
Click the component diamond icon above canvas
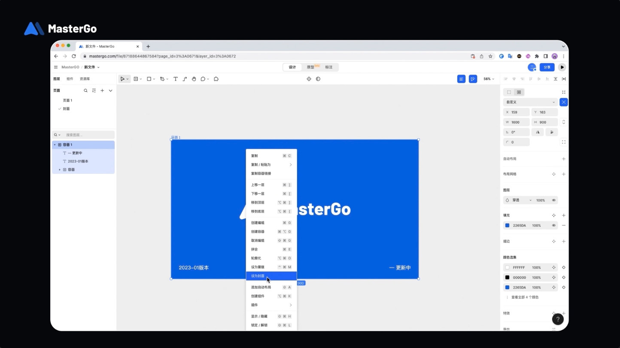pos(309,79)
